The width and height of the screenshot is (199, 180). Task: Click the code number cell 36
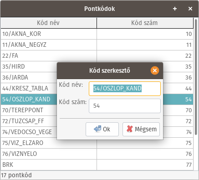(x=178, y=78)
